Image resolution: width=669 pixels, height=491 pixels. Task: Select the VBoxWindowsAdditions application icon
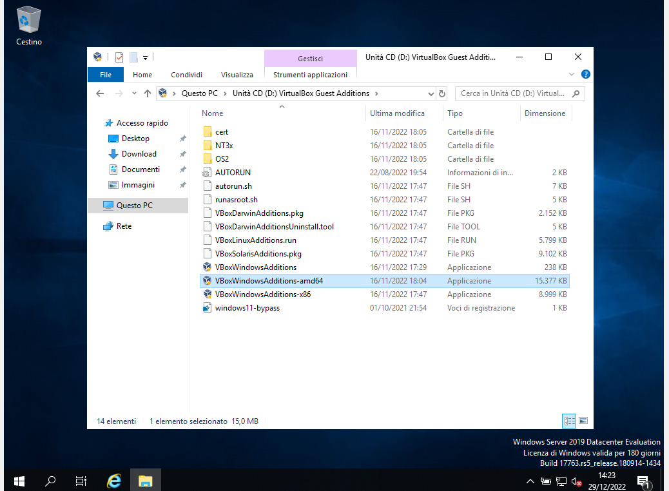point(208,267)
